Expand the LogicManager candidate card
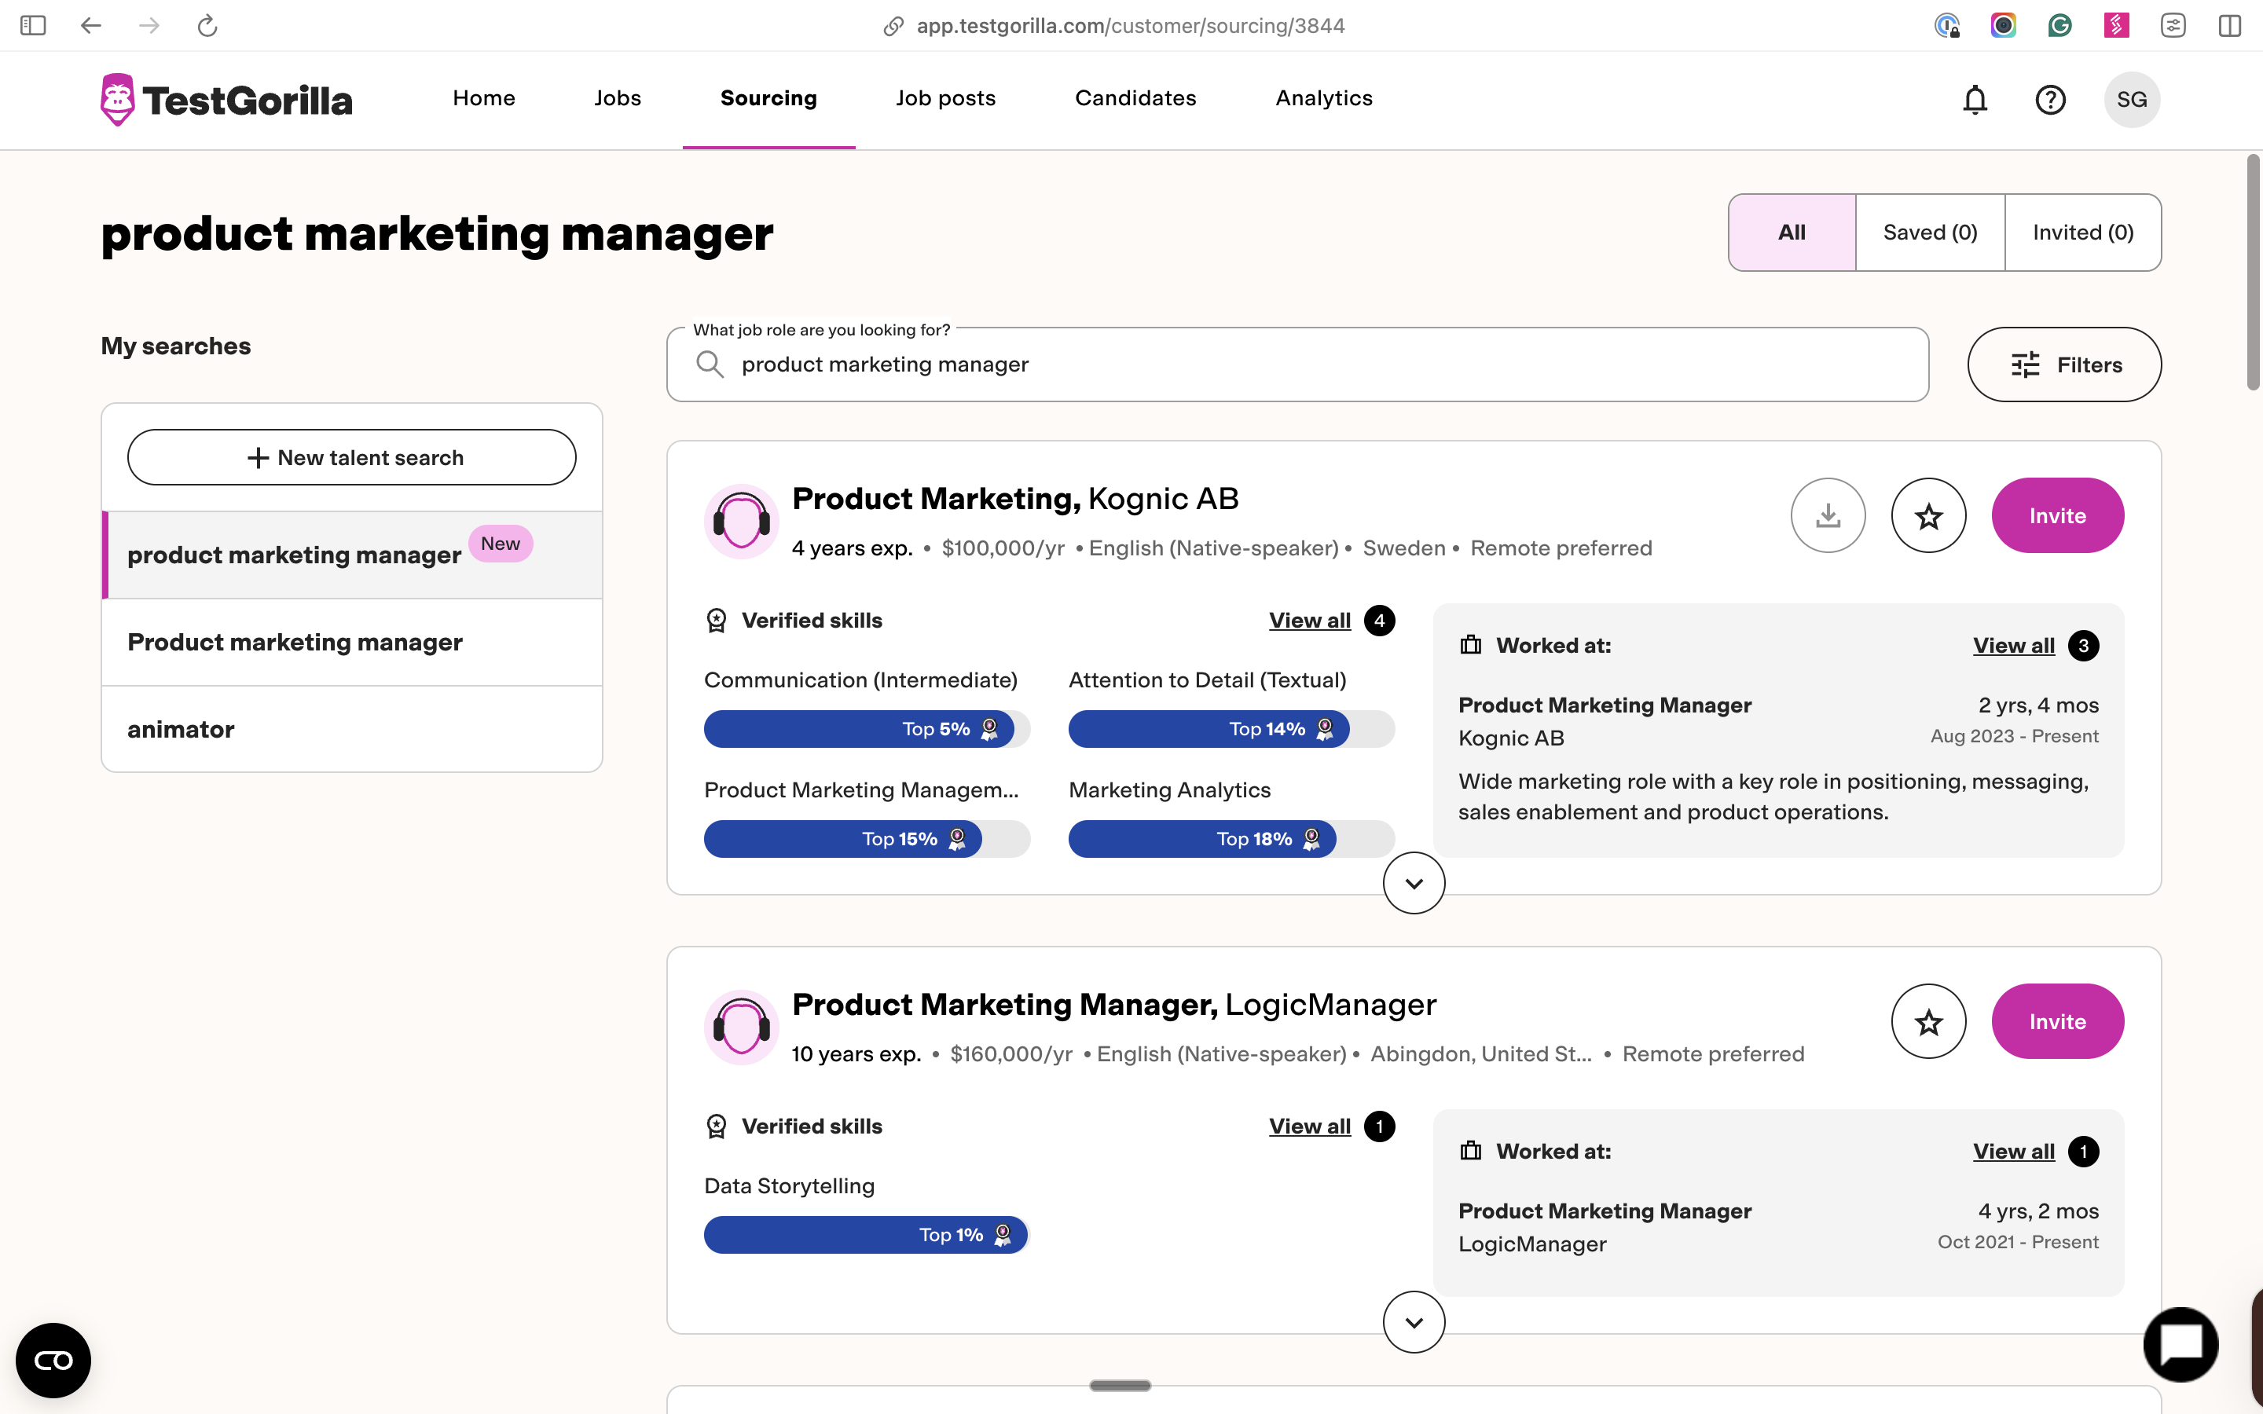The image size is (2263, 1414). (1414, 1322)
